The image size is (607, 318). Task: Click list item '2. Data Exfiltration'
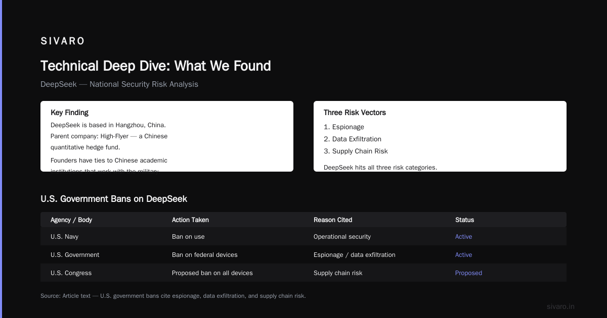pyautogui.click(x=353, y=139)
